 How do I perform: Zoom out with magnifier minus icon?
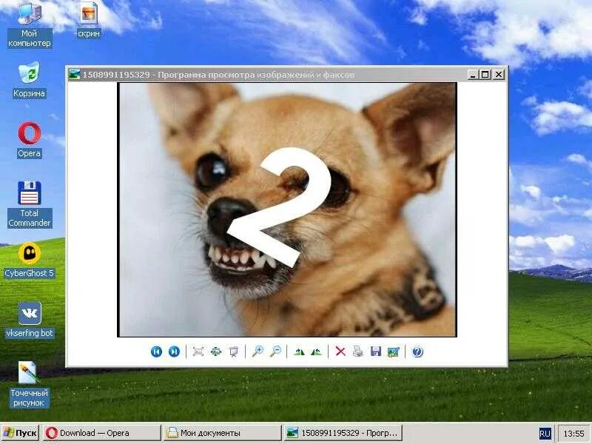coord(275,351)
